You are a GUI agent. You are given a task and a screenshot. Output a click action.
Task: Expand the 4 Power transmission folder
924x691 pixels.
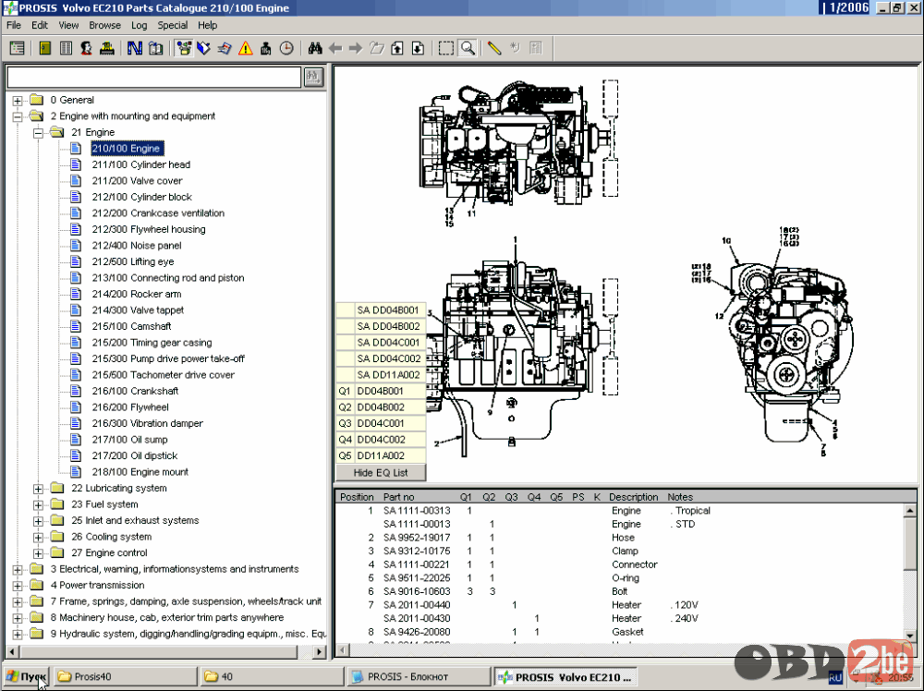pyautogui.click(x=18, y=586)
